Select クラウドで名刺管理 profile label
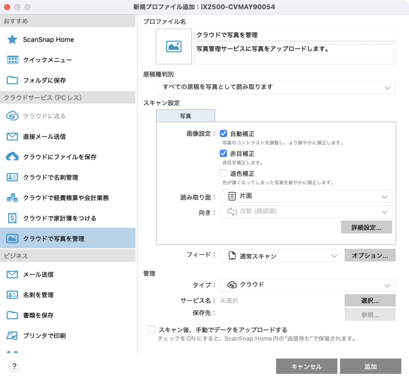The width and height of the screenshot is (409, 380). tap(51, 177)
